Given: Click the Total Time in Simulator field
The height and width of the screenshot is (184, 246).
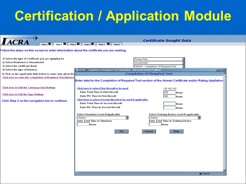Looking at the screenshot, I should click(83, 124).
